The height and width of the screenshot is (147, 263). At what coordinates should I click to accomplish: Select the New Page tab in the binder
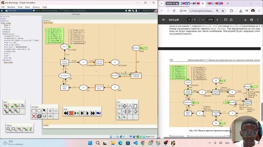point(48,22)
